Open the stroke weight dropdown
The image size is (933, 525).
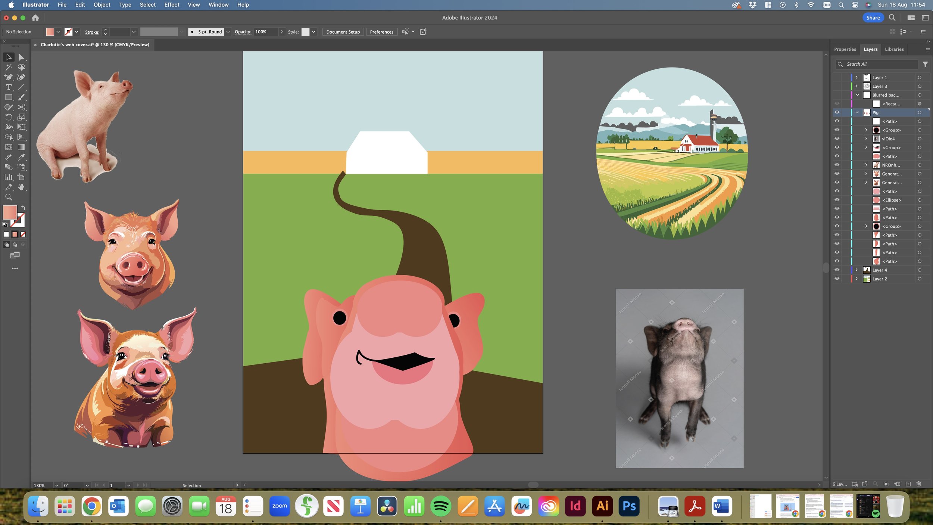click(134, 32)
